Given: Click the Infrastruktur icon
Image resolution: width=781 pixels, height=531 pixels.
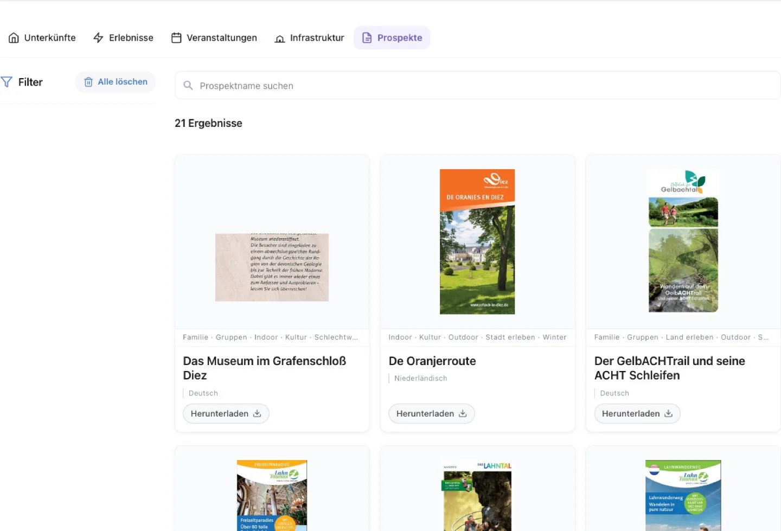Looking at the screenshot, I should (x=280, y=39).
